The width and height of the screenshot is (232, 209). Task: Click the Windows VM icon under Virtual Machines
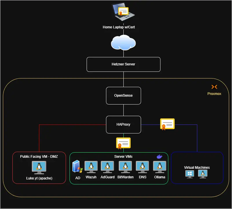(x=190, y=174)
